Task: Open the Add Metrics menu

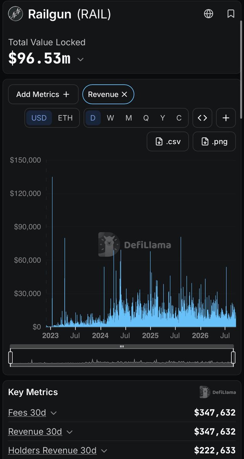Action: tap(43, 94)
